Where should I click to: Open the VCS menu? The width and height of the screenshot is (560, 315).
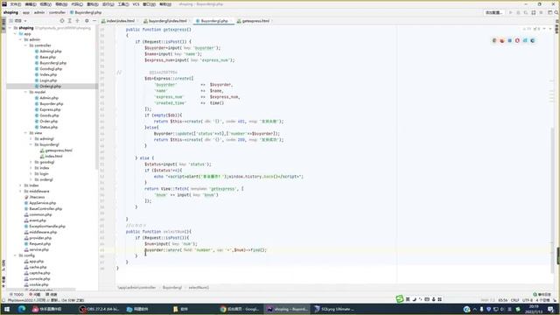point(136,4)
